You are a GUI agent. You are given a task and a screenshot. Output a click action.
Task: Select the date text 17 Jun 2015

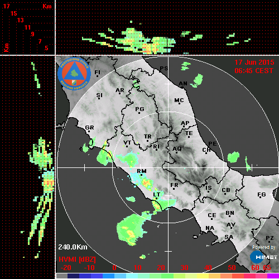[254, 62]
